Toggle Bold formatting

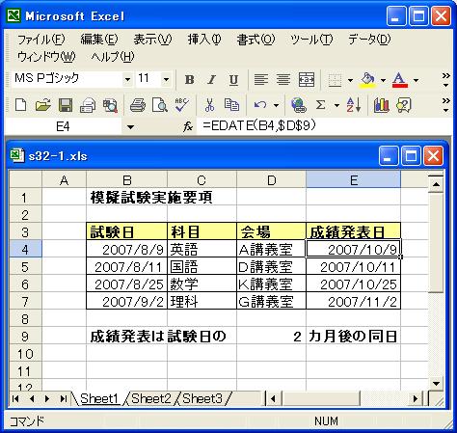coord(189,79)
